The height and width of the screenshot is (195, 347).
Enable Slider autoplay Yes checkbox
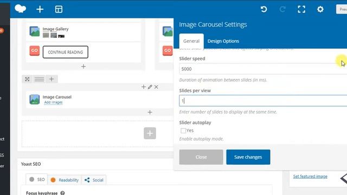[x=183, y=131]
